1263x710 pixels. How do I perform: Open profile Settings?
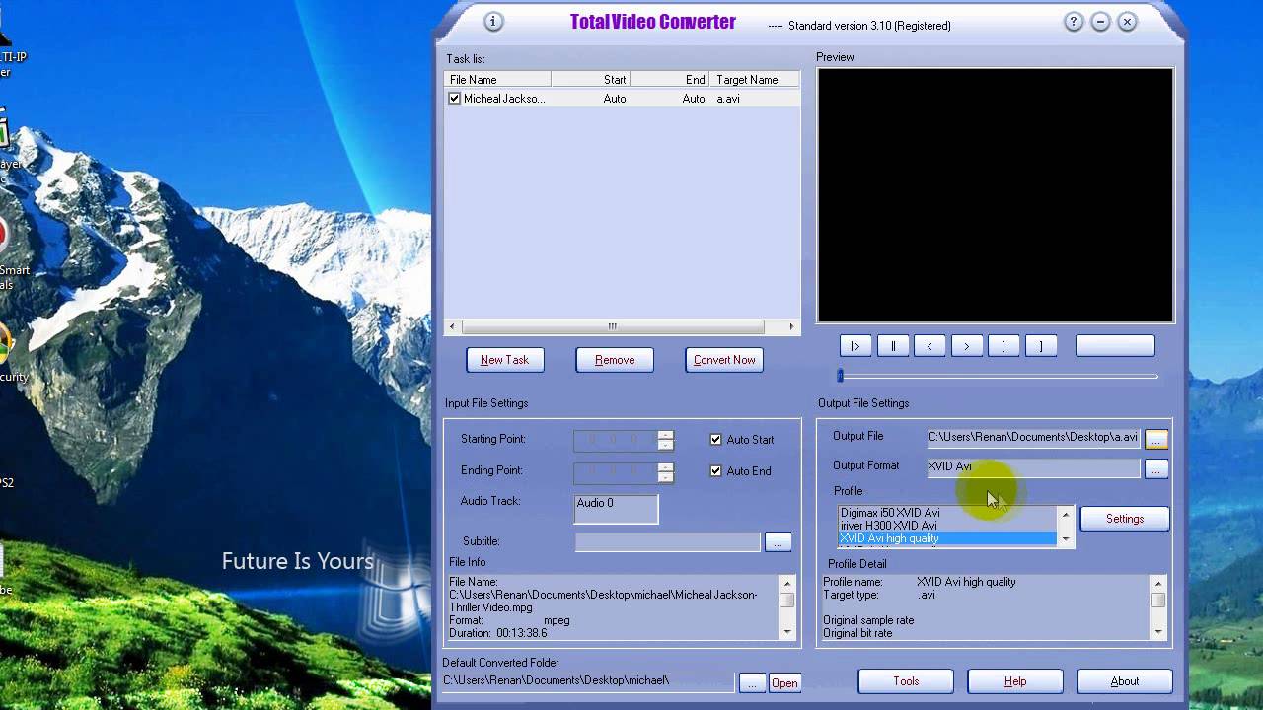click(x=1125, y=519)
